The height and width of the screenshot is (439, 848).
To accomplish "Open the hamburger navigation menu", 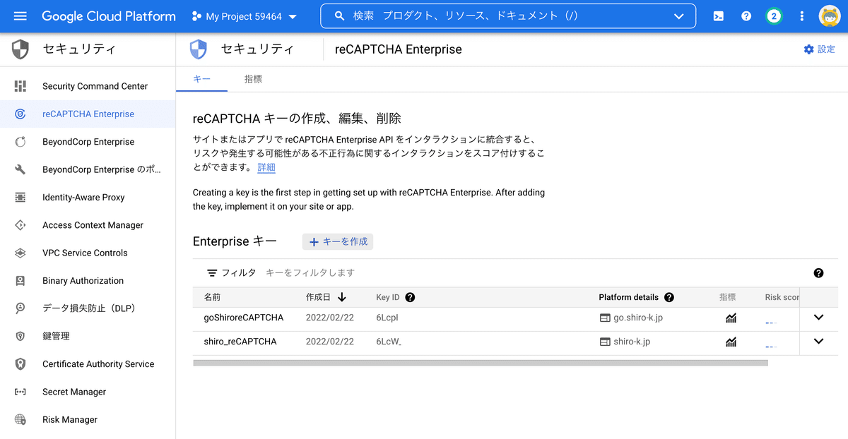I will coord(20,16).
